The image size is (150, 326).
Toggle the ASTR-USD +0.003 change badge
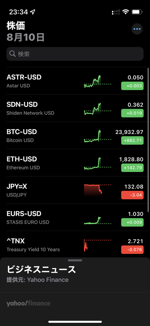pos(132,86)
